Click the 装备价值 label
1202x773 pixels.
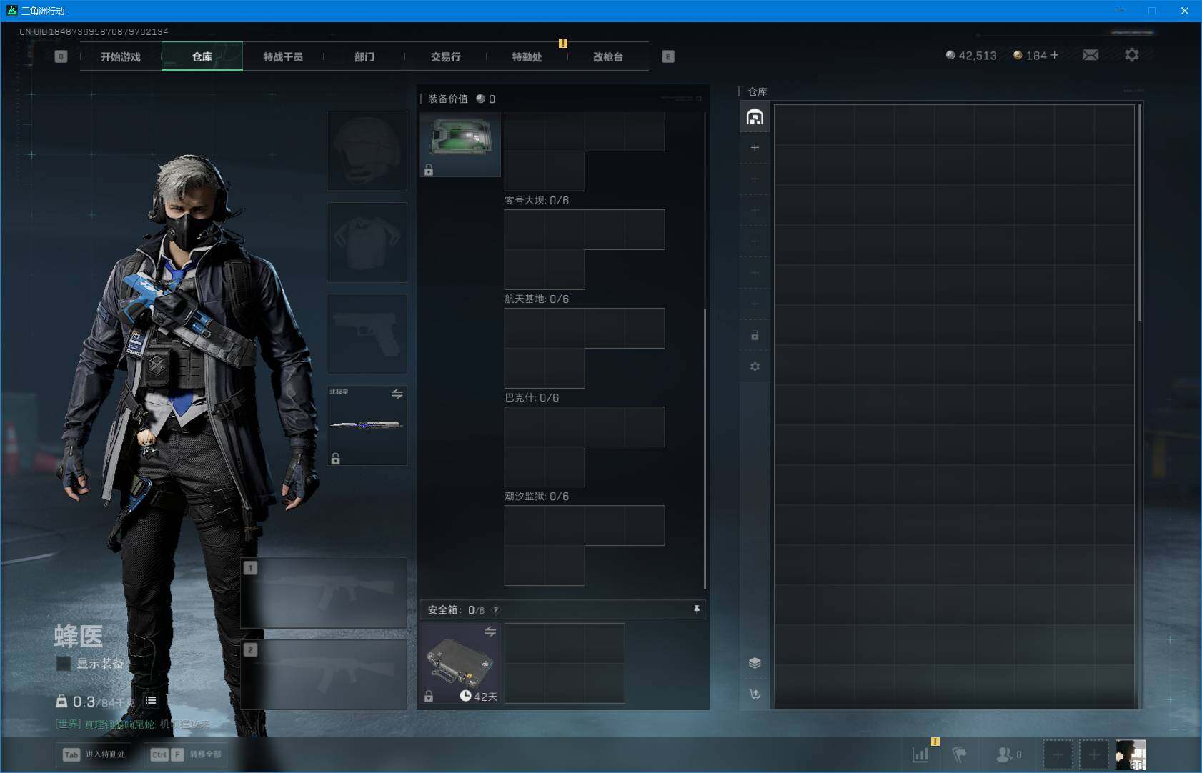(x=448, y=99)
